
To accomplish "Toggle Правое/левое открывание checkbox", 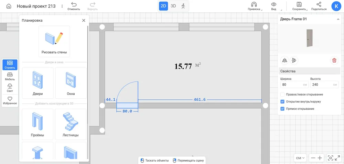I will tap(282, 94).
